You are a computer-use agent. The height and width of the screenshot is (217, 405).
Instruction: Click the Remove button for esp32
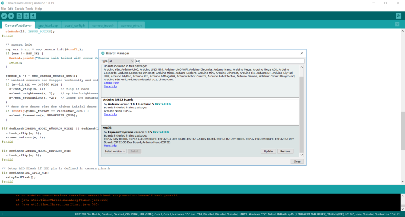(285, 151)
